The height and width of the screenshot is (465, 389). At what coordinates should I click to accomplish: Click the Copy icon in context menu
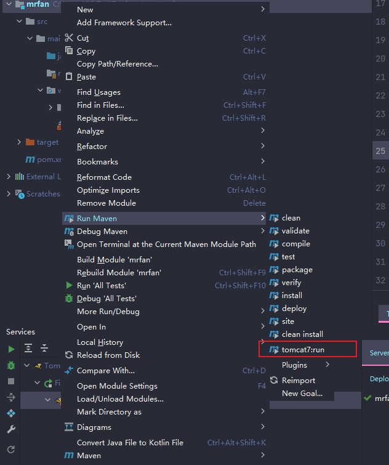tap(69, 51)
